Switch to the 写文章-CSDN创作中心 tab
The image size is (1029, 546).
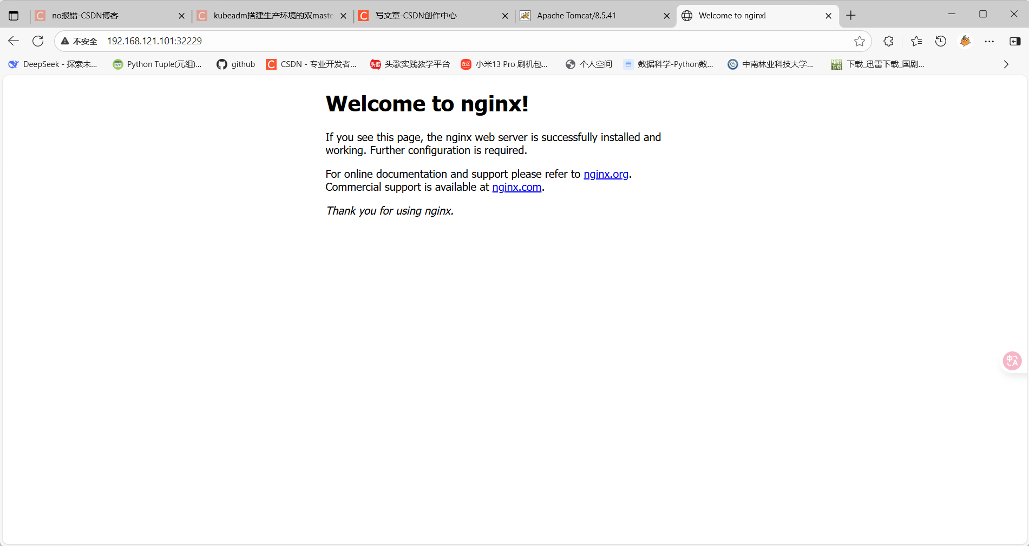coord(433,16)
